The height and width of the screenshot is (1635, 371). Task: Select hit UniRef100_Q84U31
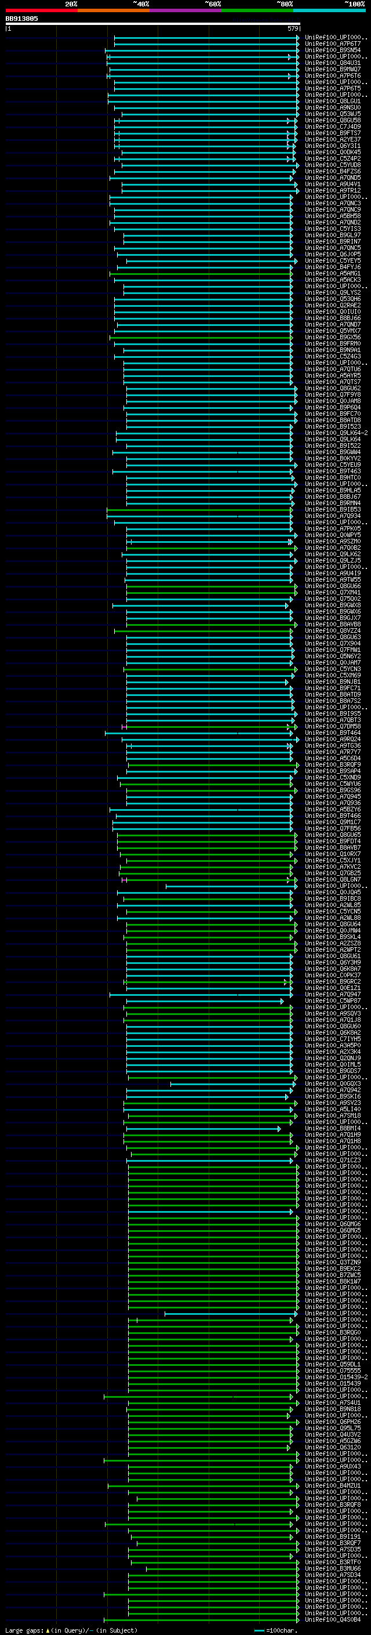pyautogui.click(x=332, y=63)
